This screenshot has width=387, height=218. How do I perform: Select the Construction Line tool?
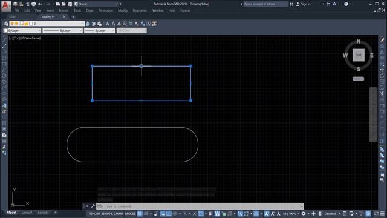(x=4, y=46)
